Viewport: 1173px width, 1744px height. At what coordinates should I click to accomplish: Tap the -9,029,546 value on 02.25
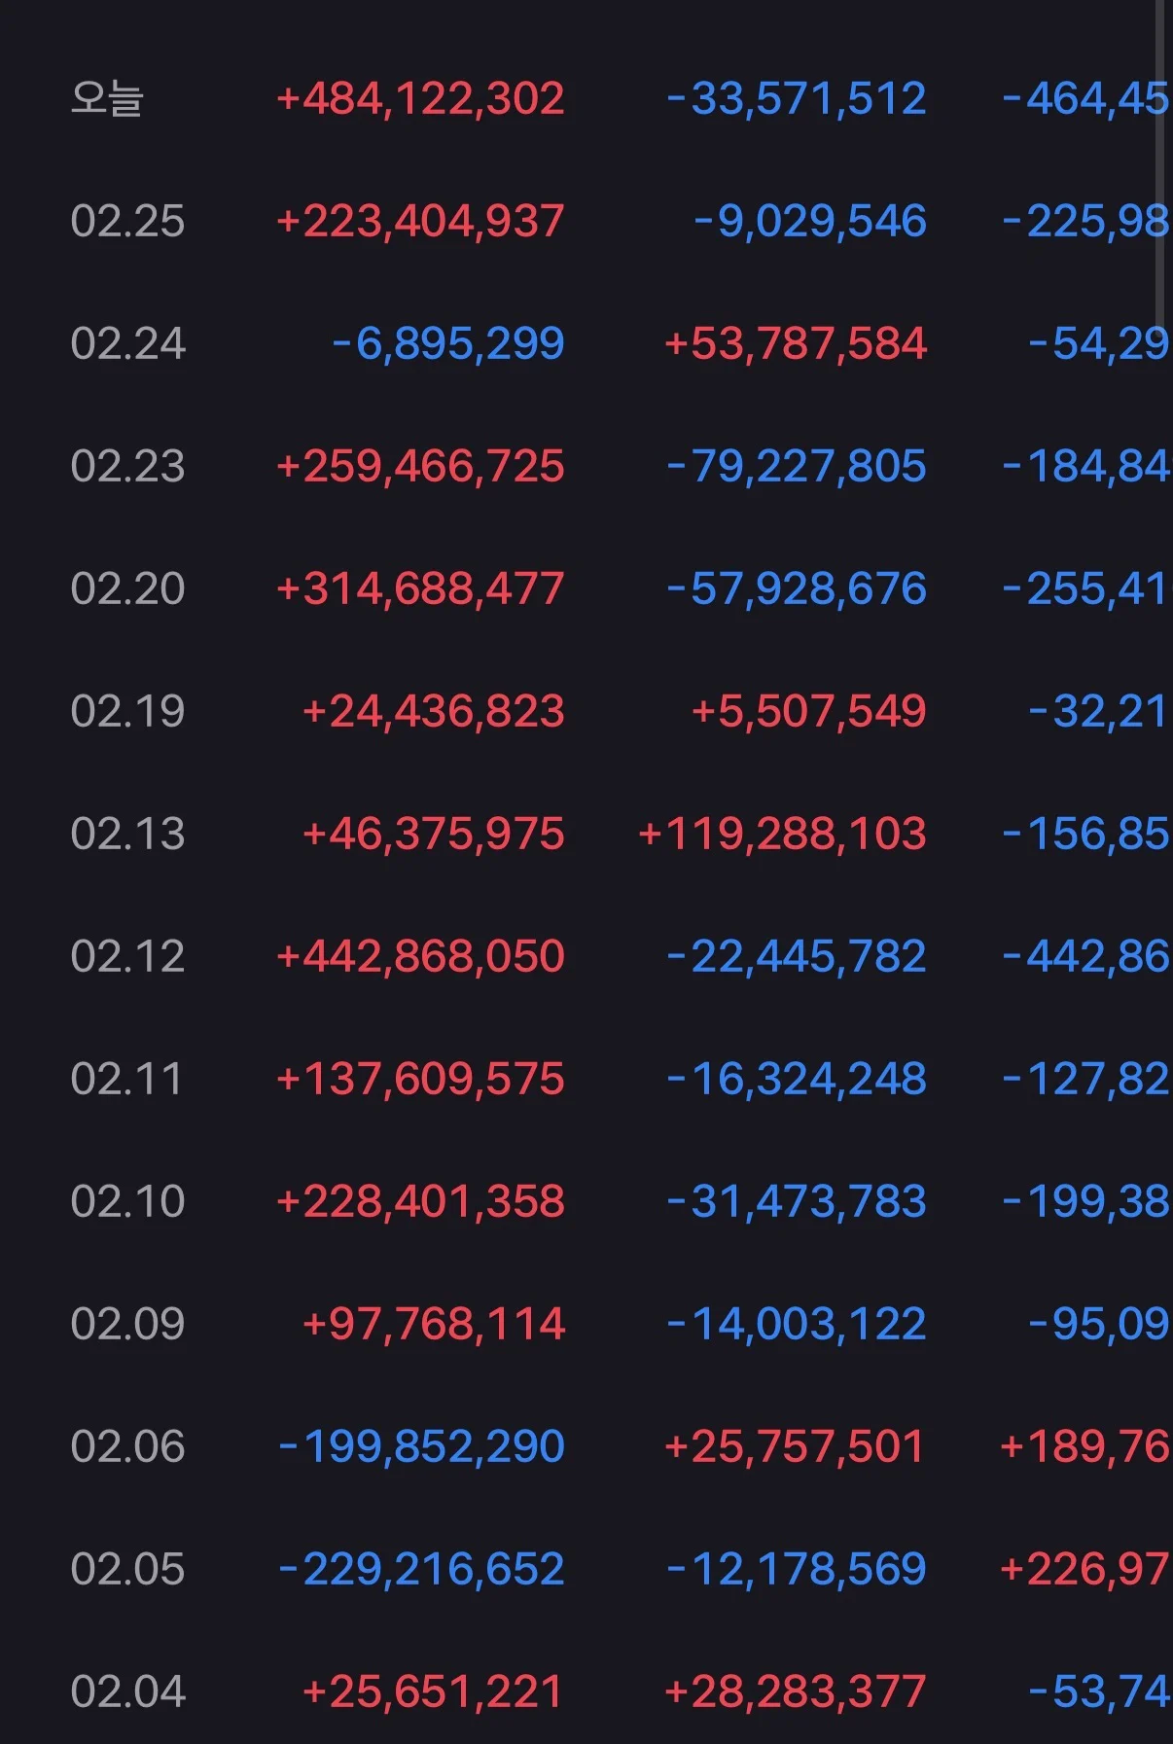click(x=809, y=221)
